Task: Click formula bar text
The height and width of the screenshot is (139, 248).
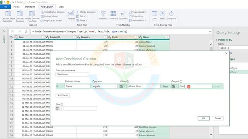Action: click(80, 32)
